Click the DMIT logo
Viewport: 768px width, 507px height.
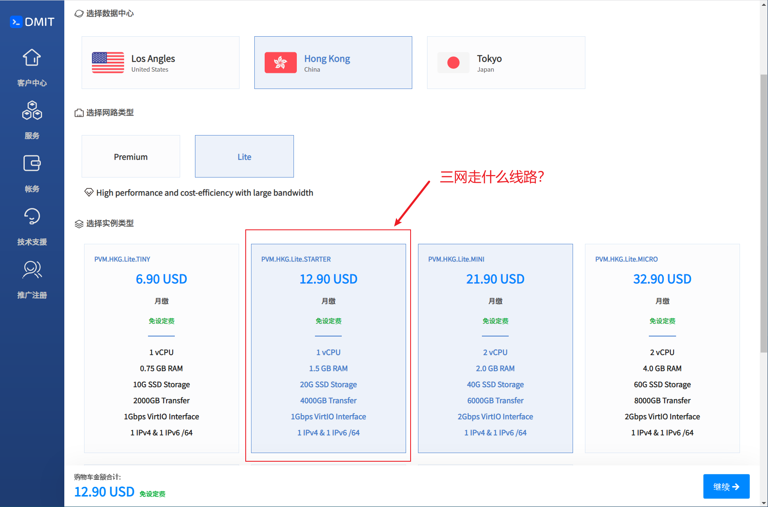32,22
